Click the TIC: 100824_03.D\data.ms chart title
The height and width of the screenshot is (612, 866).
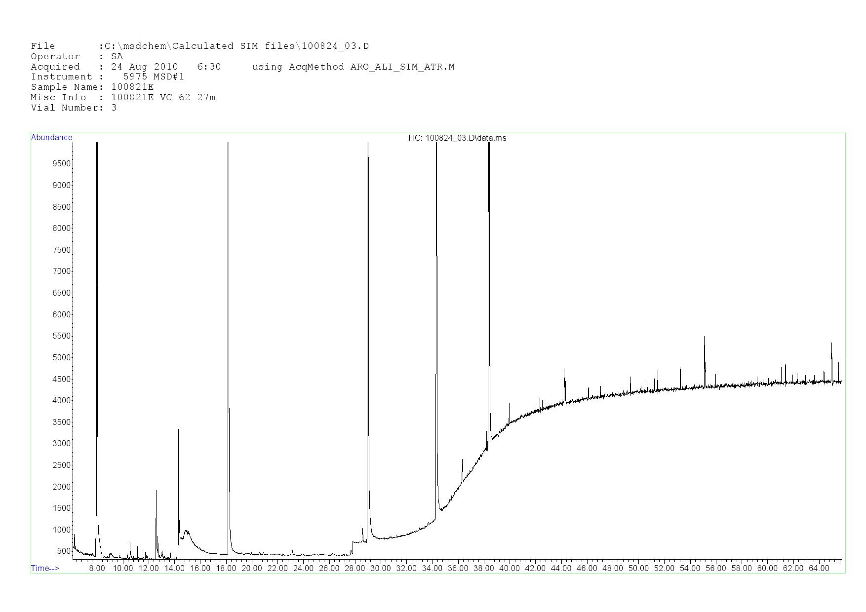(x=456, y=138)
